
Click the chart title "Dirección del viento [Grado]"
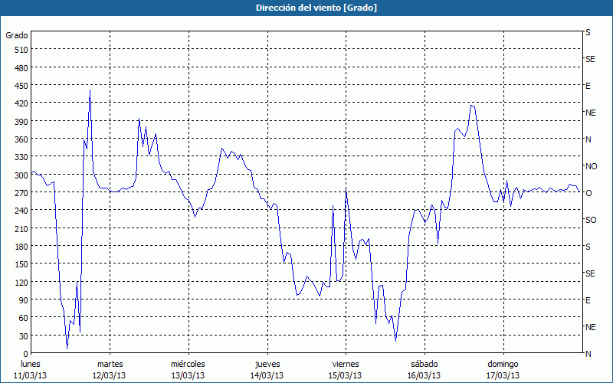pos(306,8)
